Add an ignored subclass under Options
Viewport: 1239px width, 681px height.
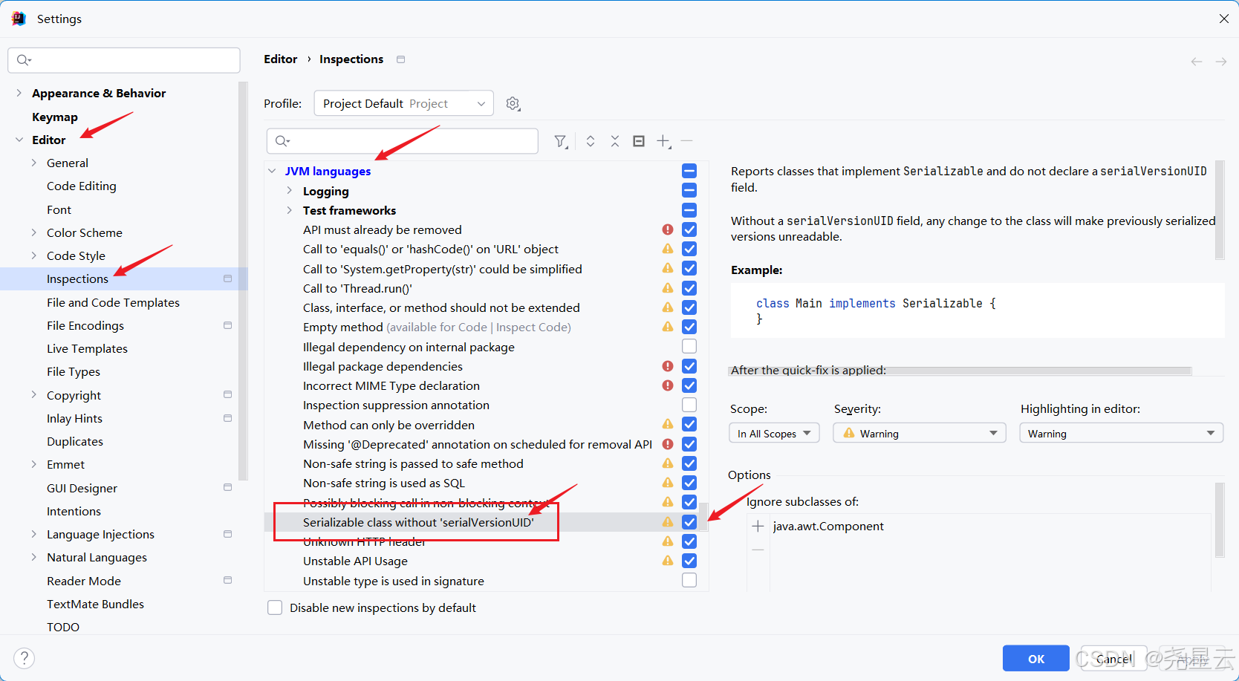[x=757, y=526]
